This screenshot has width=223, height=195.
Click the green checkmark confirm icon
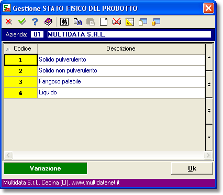click(x=22, y=22)
